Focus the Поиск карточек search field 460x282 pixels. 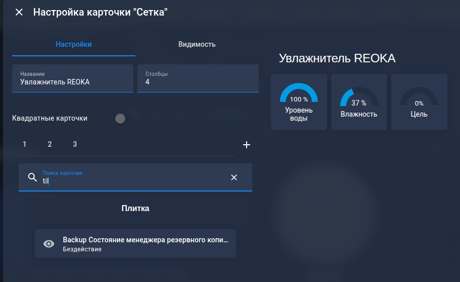coord(135,177)
